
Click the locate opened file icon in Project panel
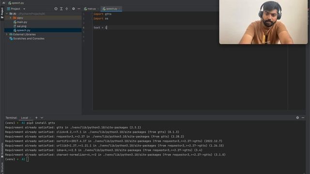click(56, 9)
